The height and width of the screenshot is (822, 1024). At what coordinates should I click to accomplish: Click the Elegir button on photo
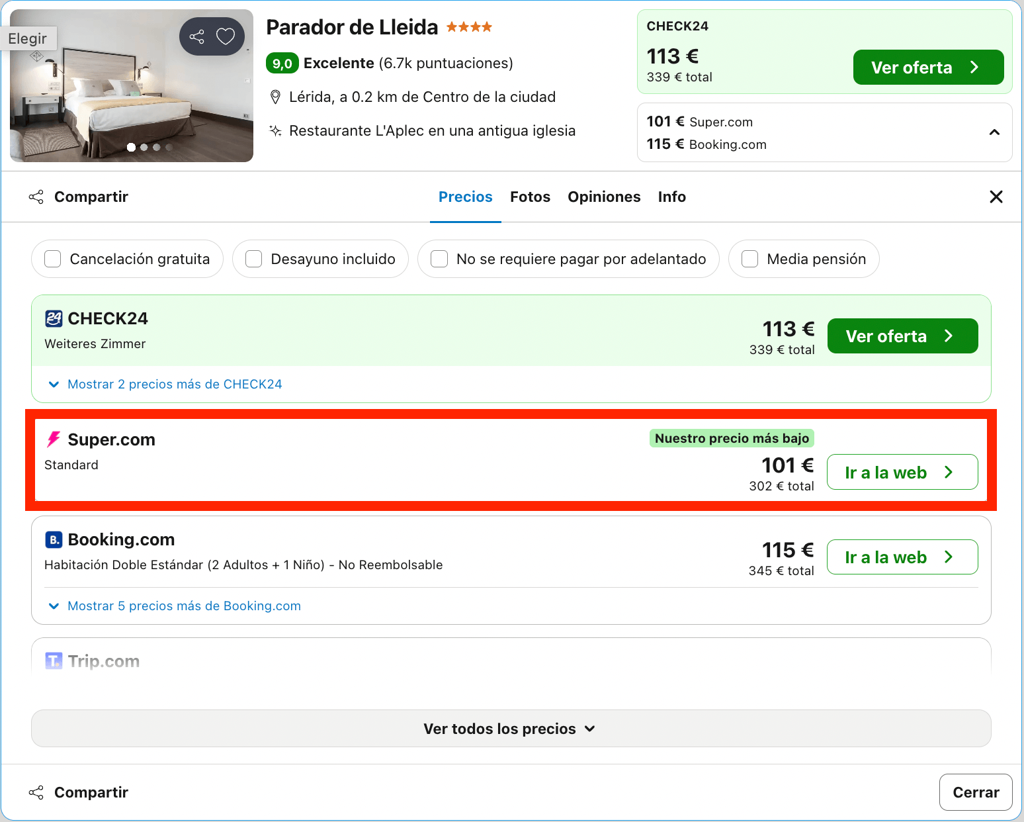(28, 38)
